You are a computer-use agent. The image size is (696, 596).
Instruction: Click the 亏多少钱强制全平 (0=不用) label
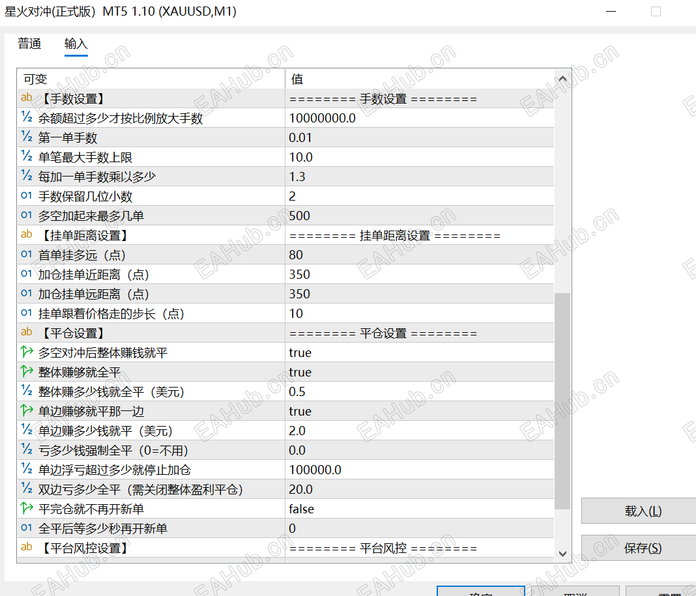point(115,451)
